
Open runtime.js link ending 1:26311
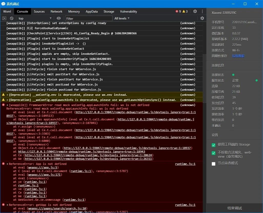[x=88, y=159]
